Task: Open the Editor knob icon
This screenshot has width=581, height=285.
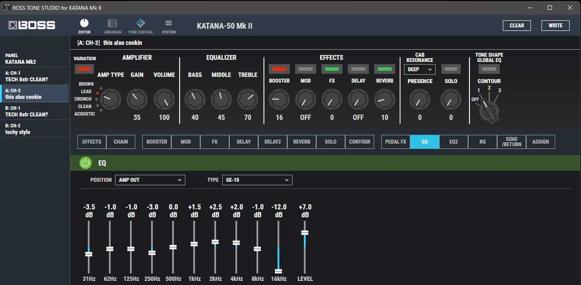Action: (84, 23)
